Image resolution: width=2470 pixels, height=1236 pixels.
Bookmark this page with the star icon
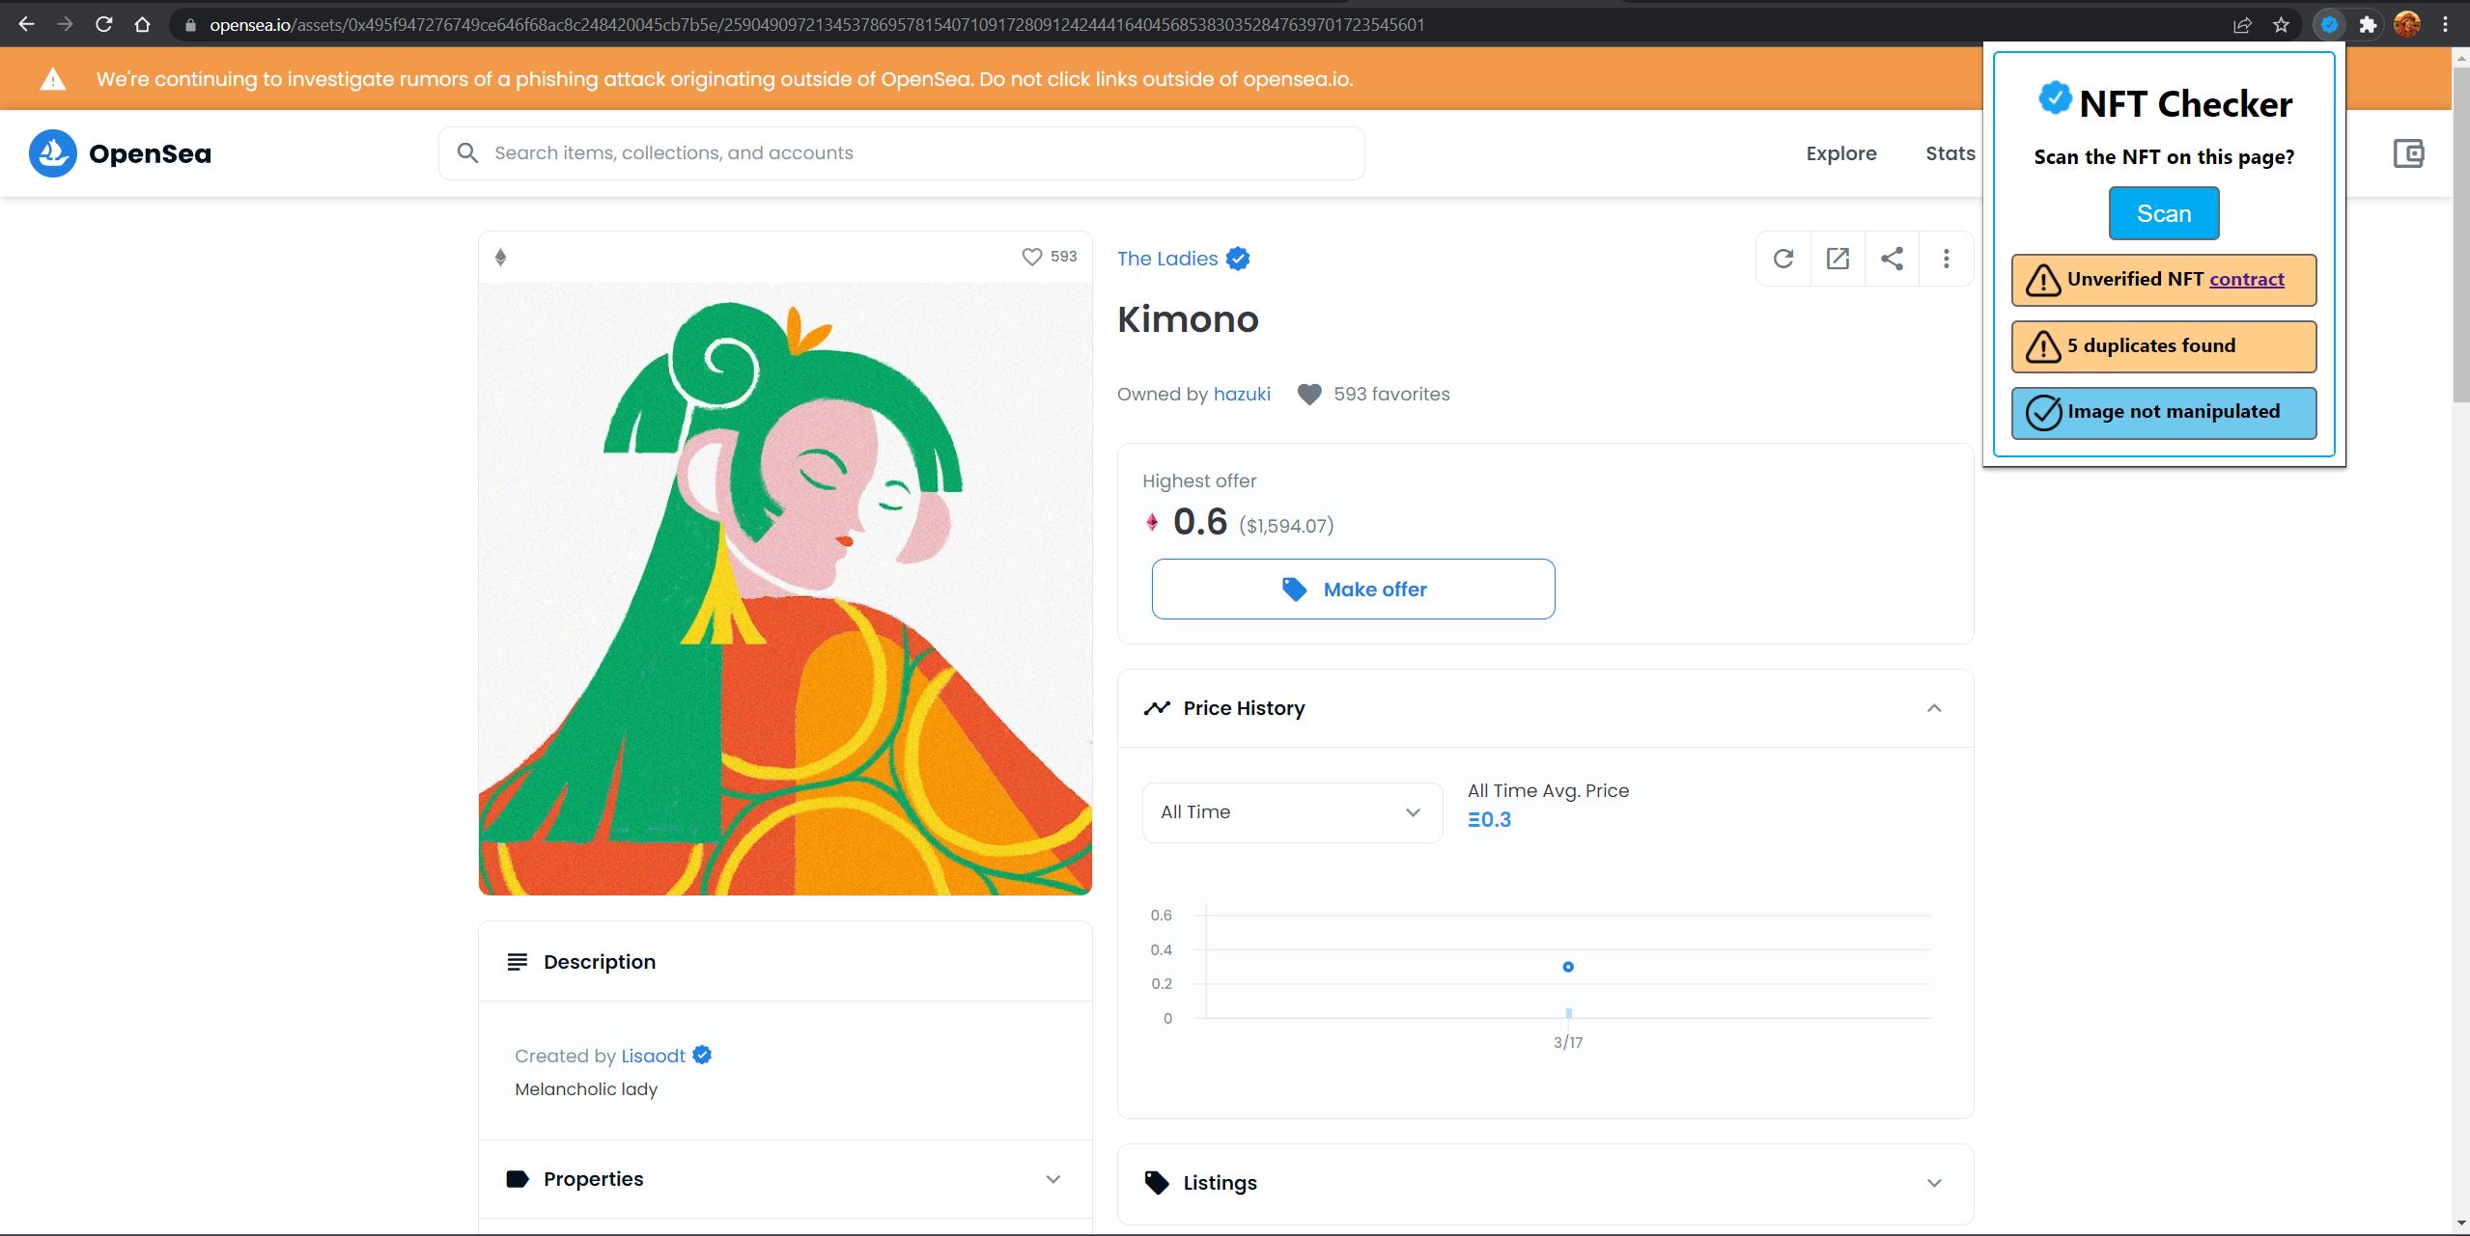tap(2281, 25)
